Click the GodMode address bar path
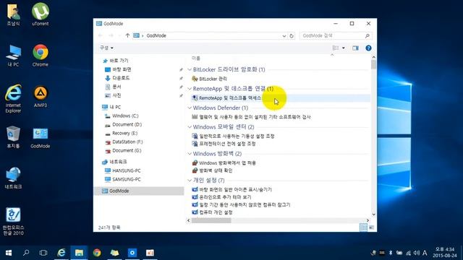This screenshot has height=260, width=463. point(156,35)
